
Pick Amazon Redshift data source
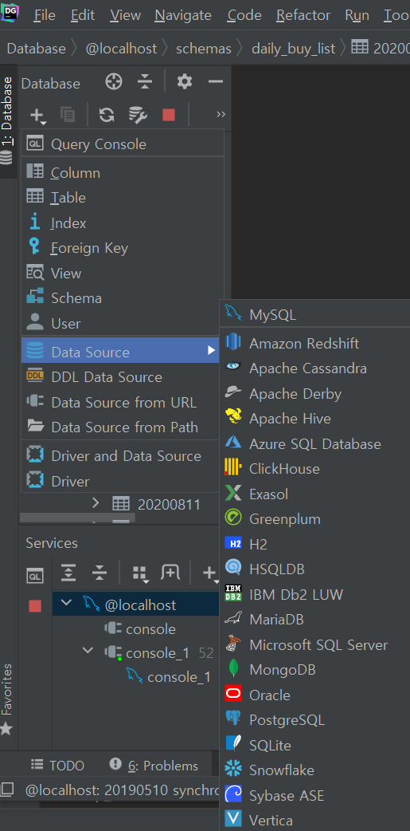(314, 343)
